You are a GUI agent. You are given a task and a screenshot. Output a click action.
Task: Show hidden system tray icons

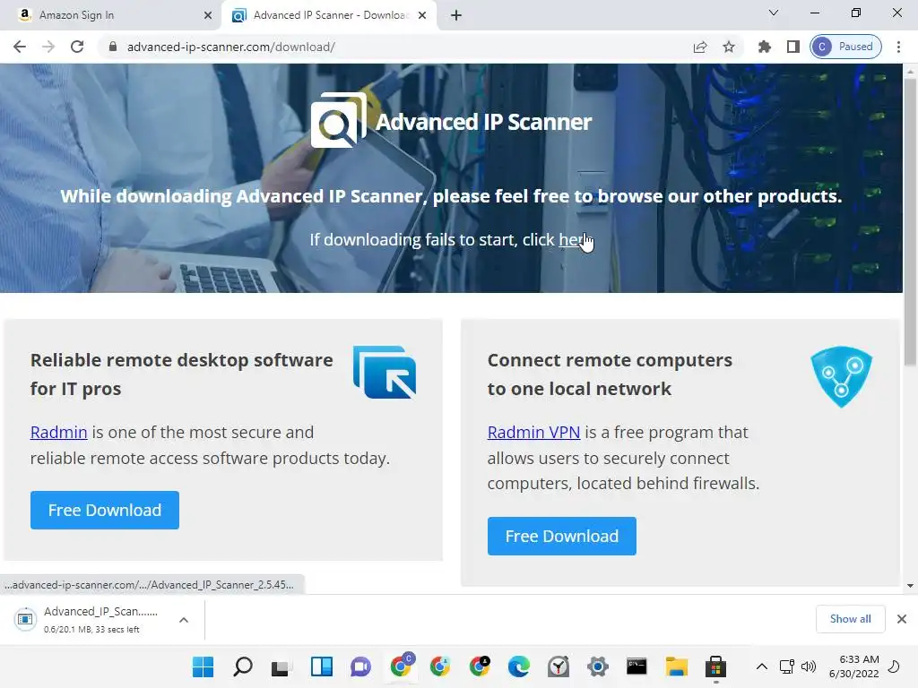762,666
